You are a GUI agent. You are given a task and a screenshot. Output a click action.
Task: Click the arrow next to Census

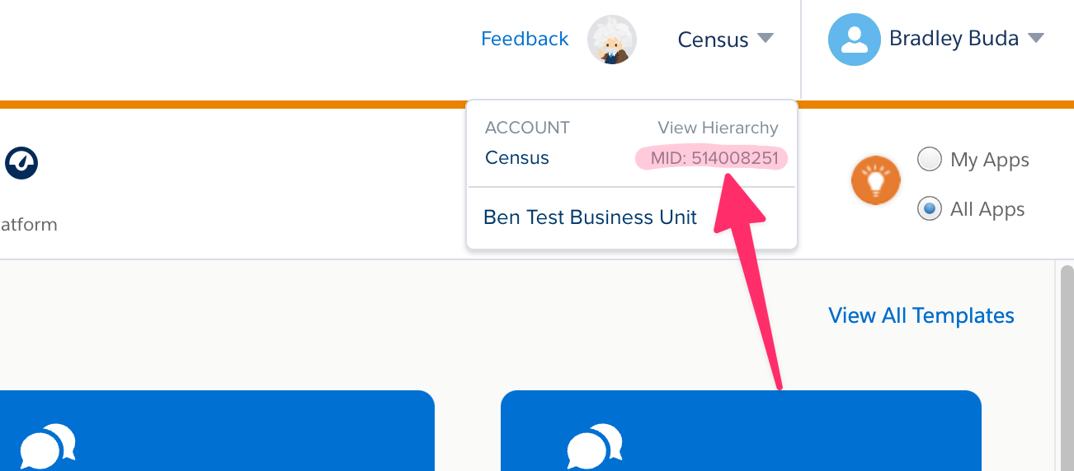click(x=765, y=38)
